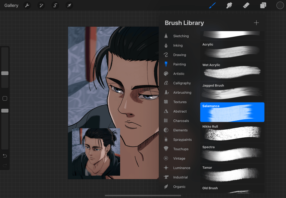Screen dimensions: 286x198
Task: Open the Layers panel
Action: [263, 5]
